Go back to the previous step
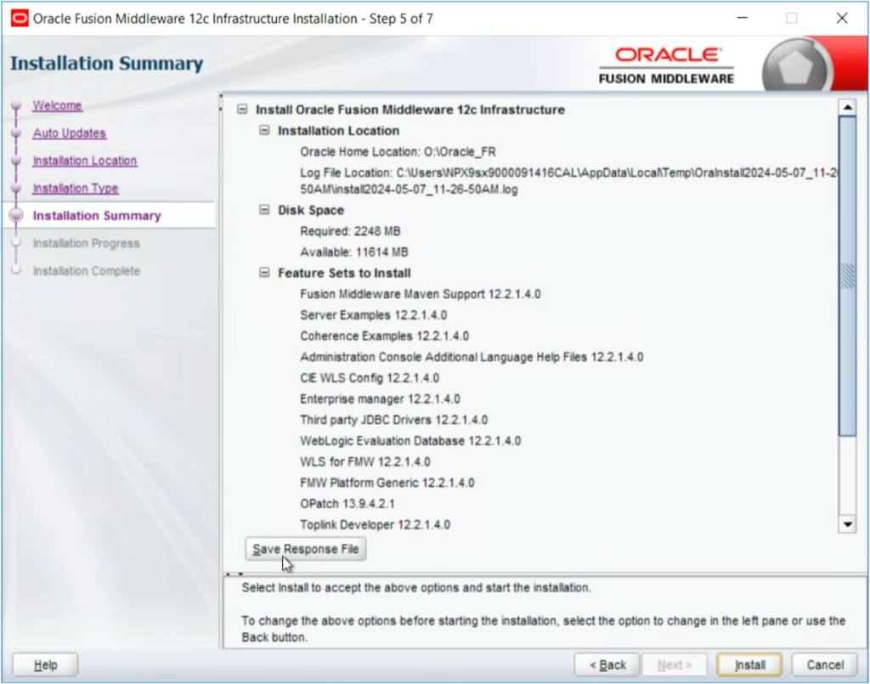 (x=607, y=664)
